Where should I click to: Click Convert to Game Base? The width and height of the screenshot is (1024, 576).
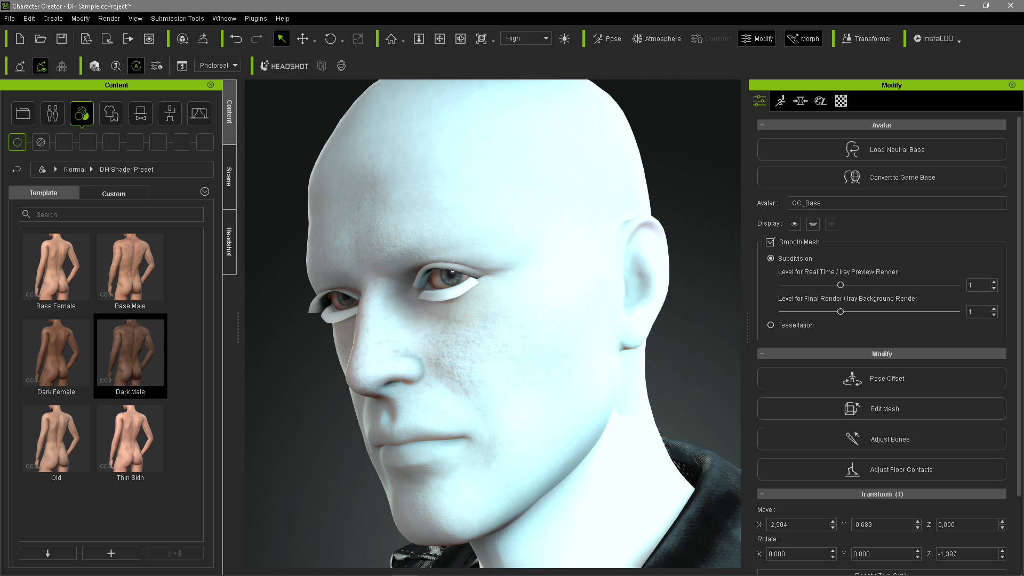(882, 177)
